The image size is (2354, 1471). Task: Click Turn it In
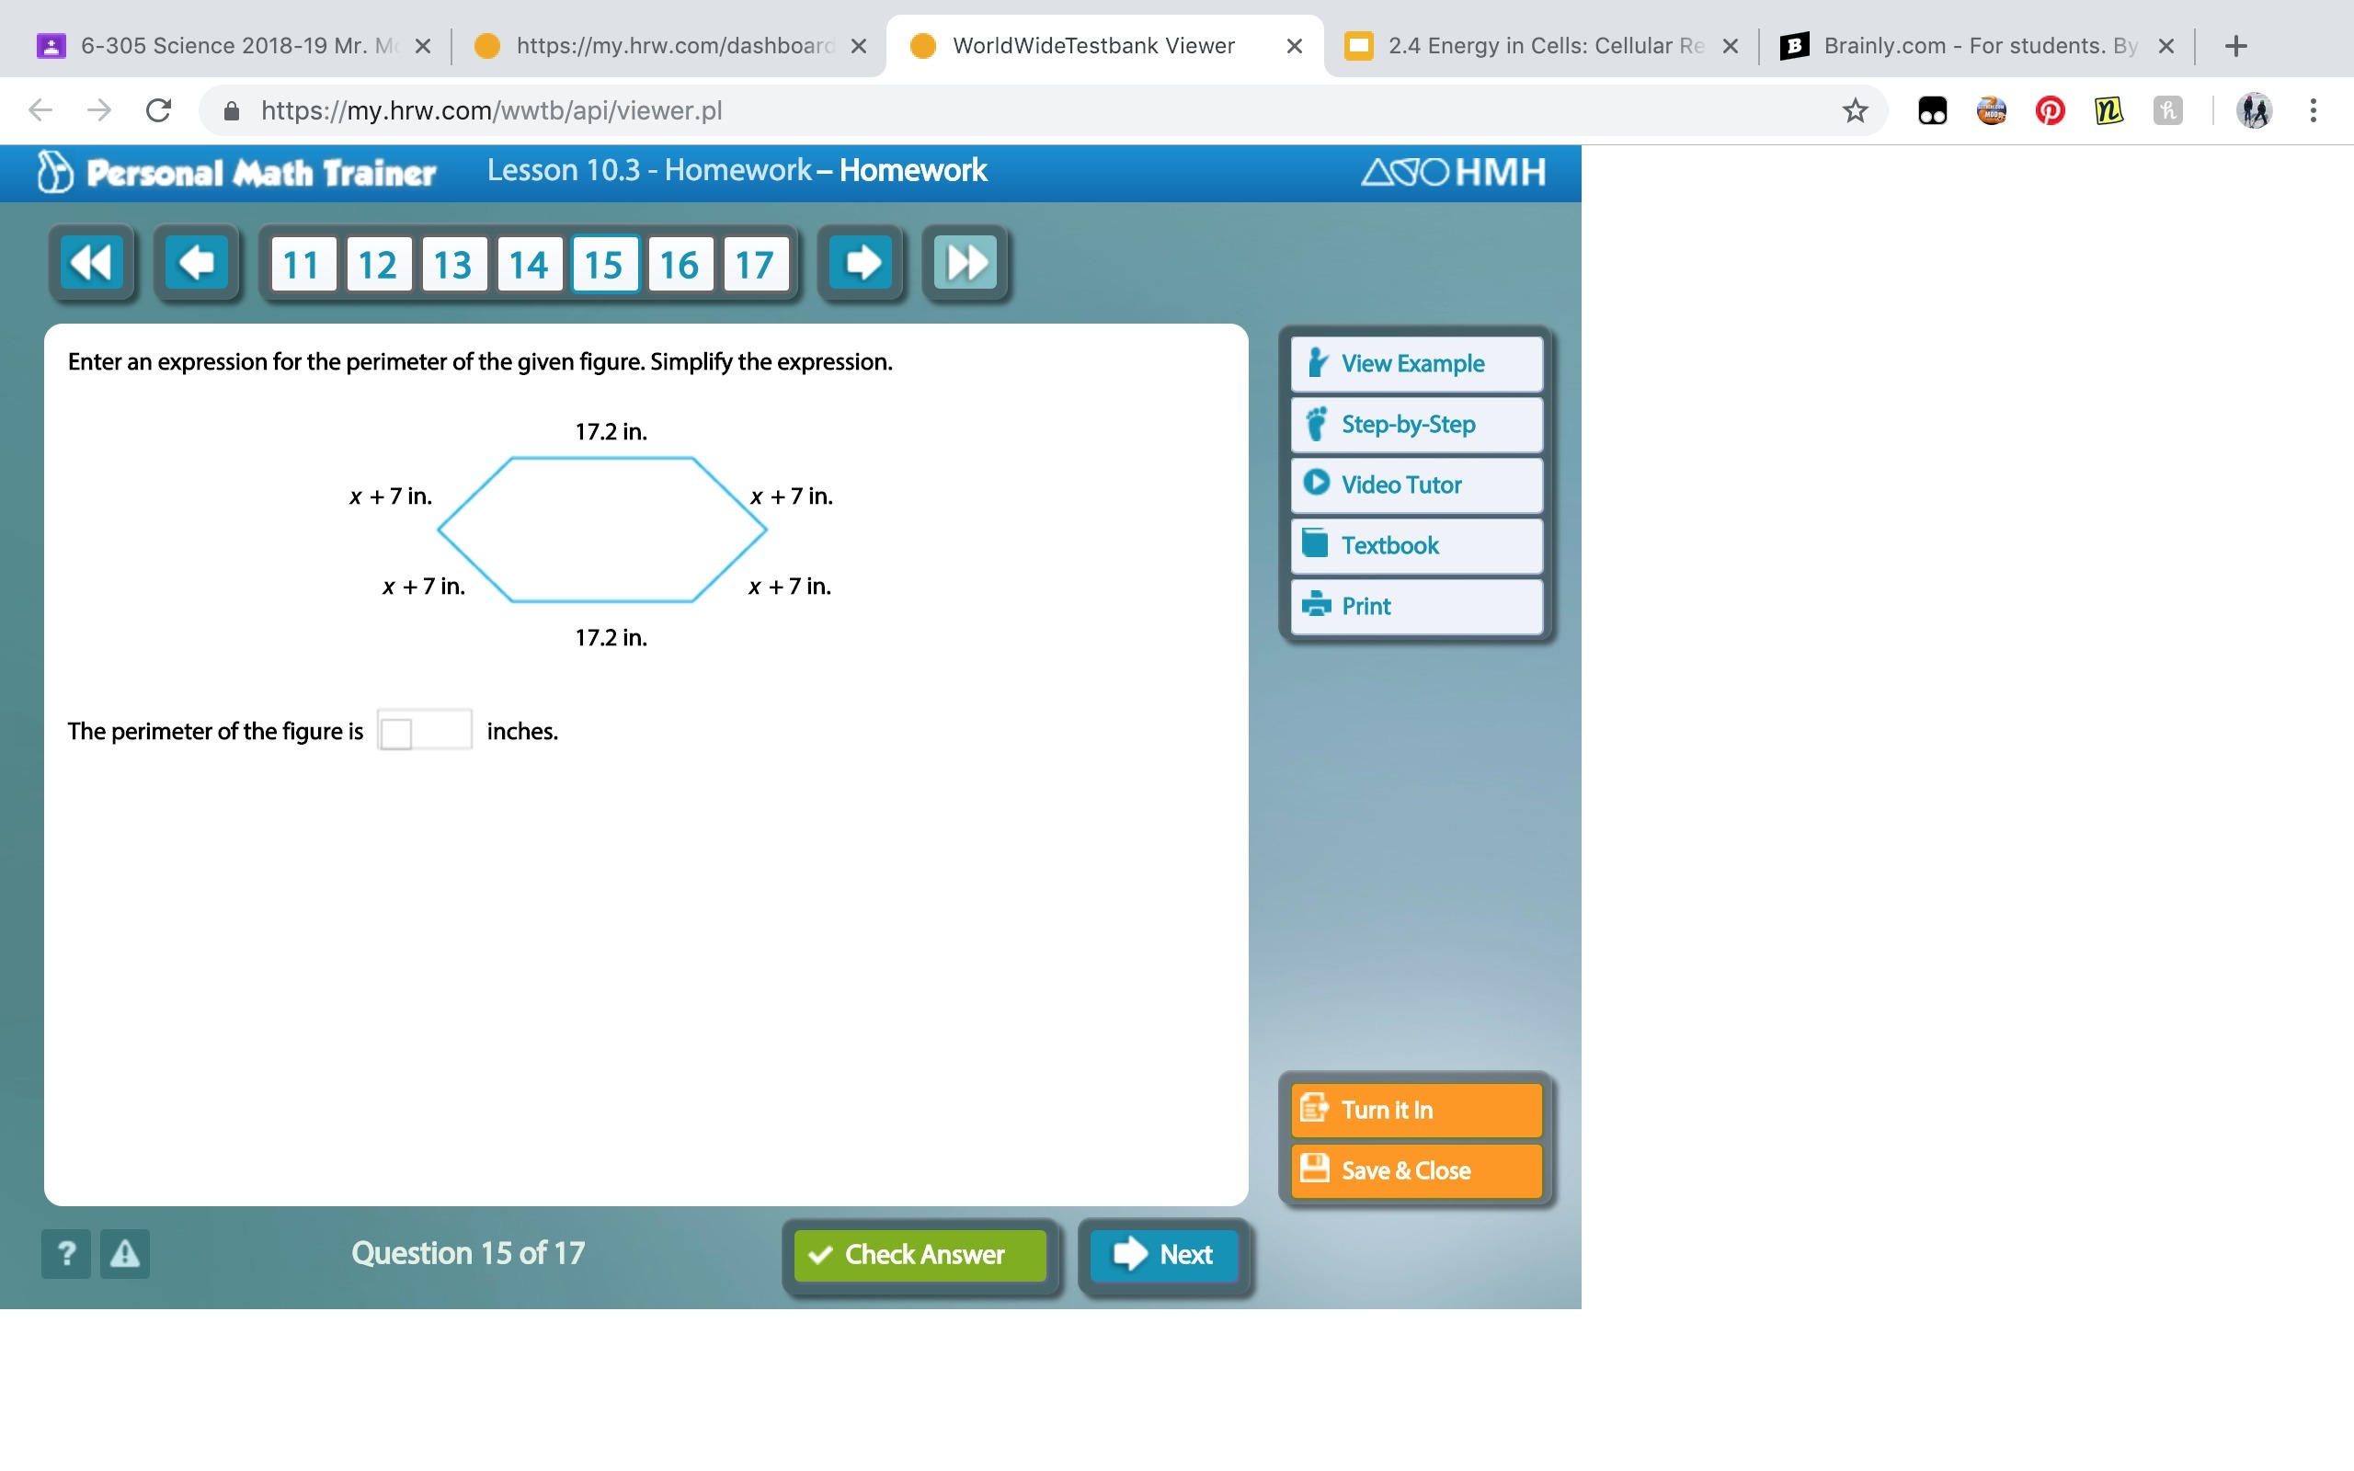1415,1109
